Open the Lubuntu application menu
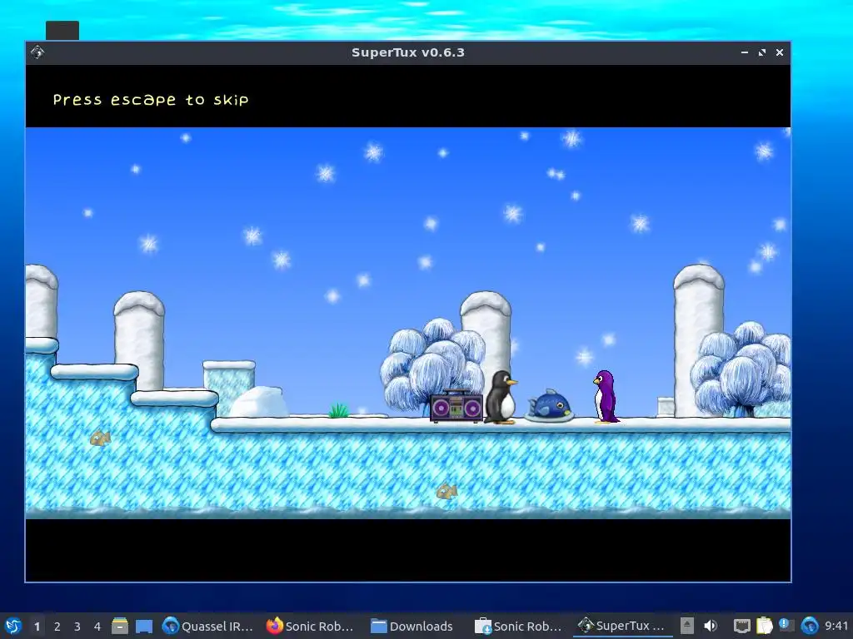The image size is (853, 639). (12, 626)
